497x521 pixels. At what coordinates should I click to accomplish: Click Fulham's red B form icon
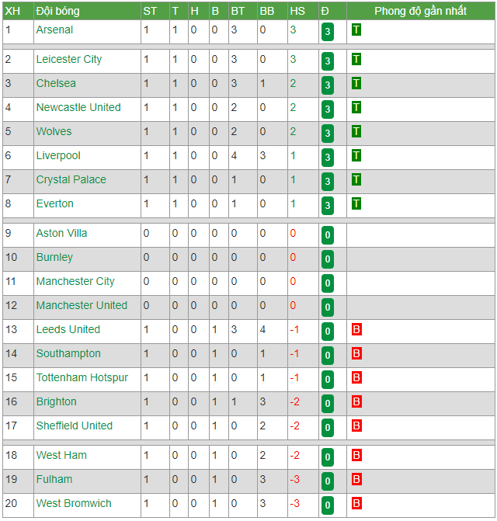pyautogui.click(x=356, y=480)
